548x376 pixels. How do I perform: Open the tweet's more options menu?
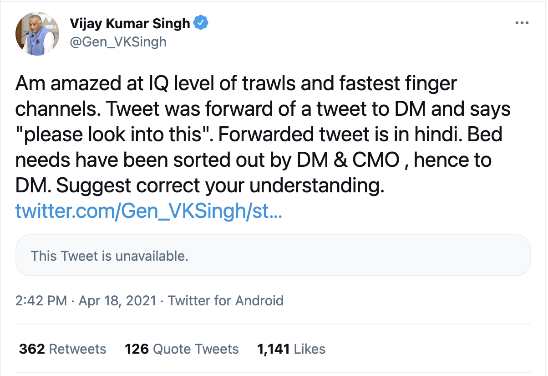click(x=521, y=24)
